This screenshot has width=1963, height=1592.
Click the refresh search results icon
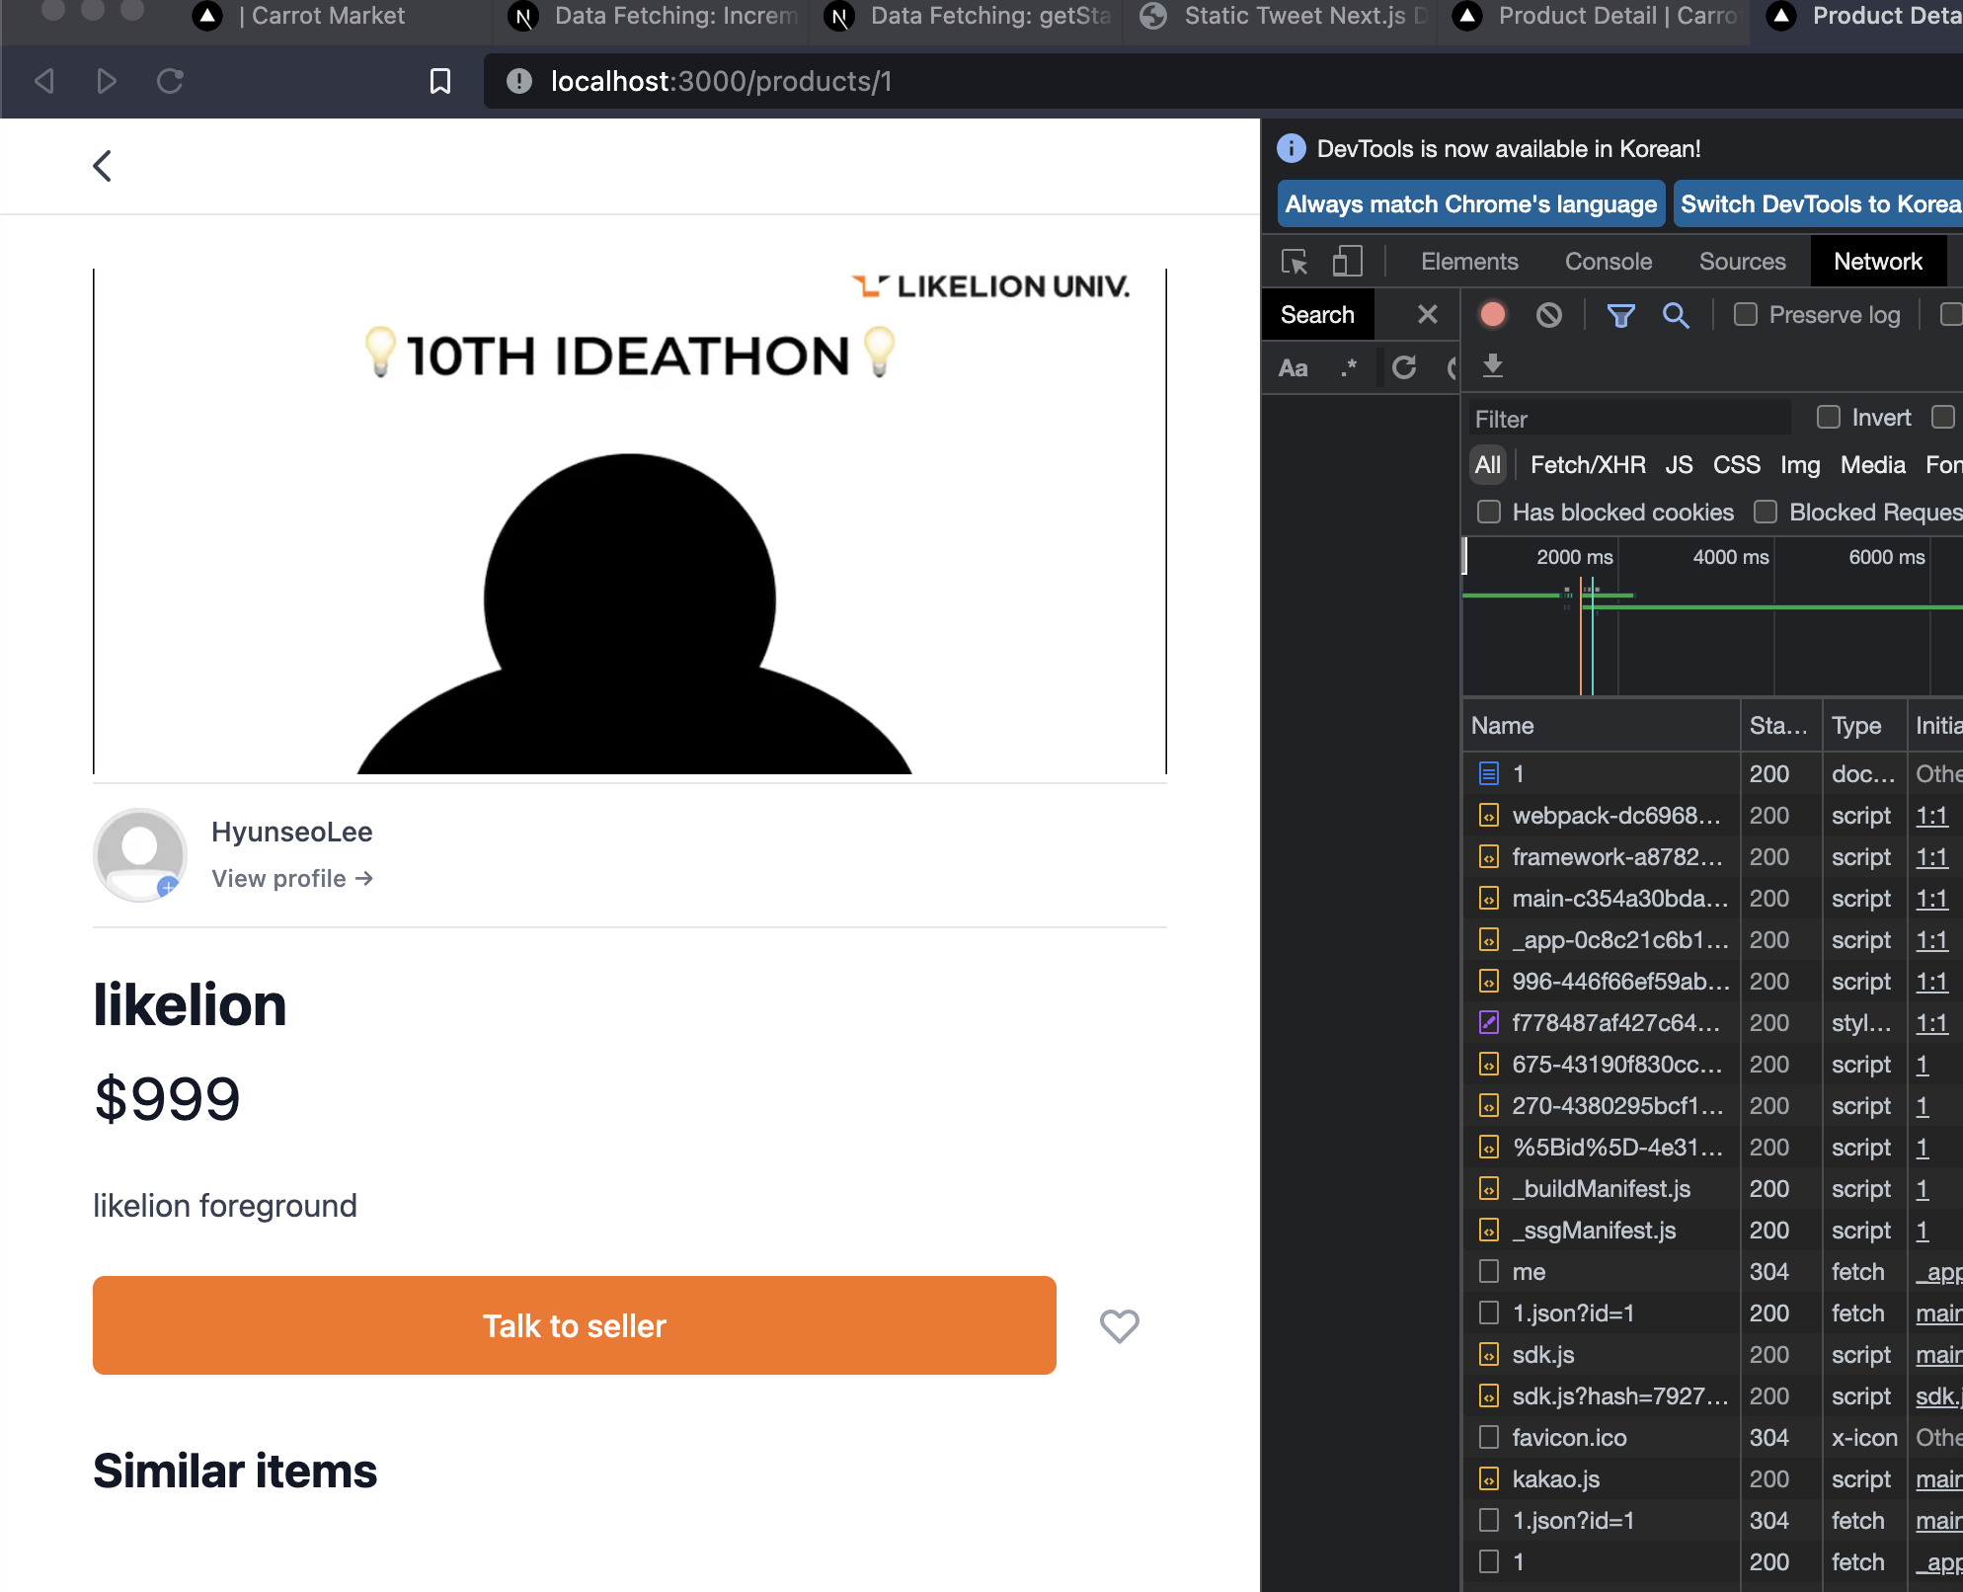pos(1403,367)
